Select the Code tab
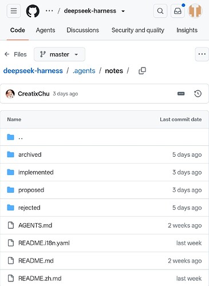Image resolution: width=209 pixels, height=286 pixels. (18, 30)
